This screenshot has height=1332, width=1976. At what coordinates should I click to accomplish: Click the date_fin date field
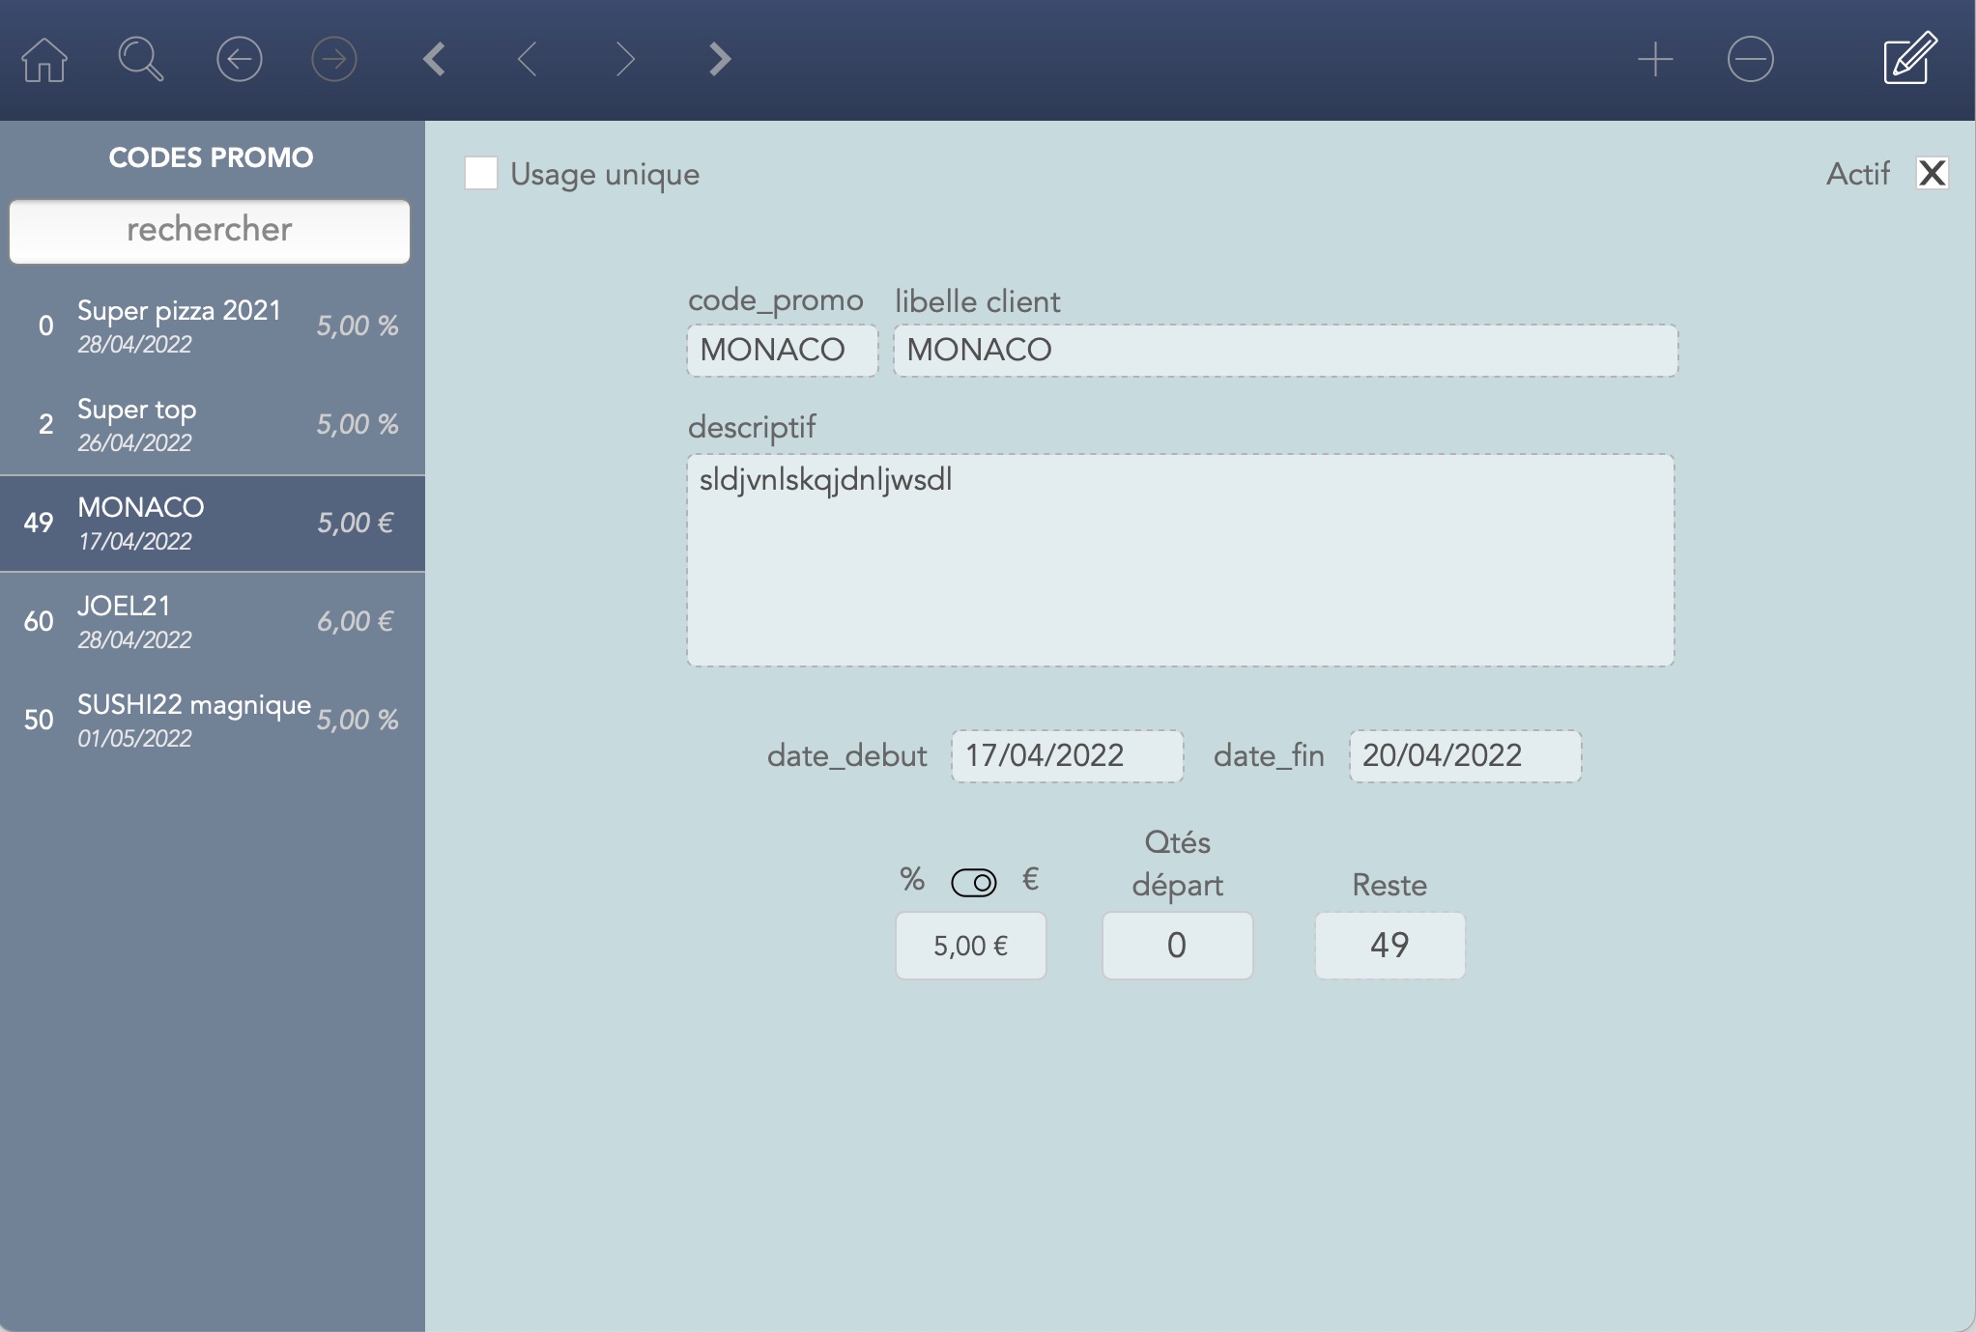coord(1464,755)
